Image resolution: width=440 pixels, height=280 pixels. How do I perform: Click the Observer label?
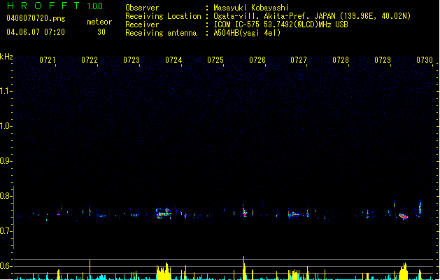142,8
